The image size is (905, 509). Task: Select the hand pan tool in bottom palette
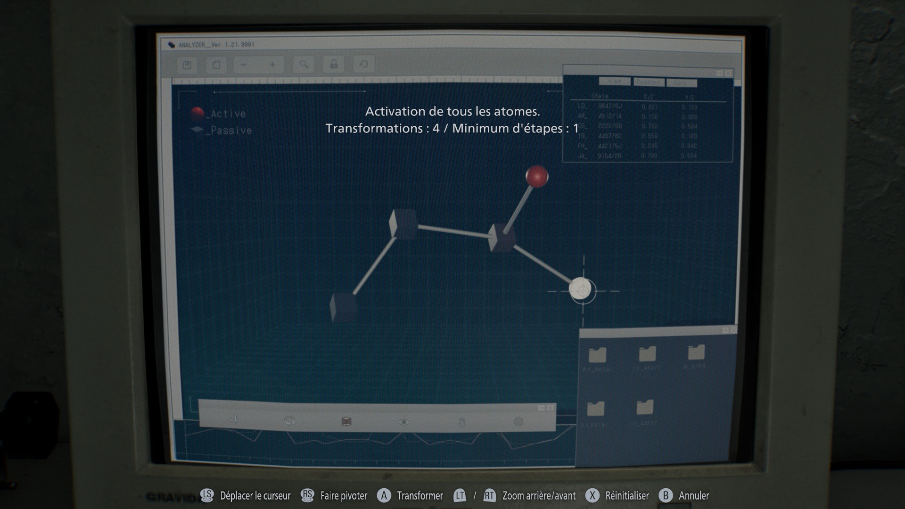click(461, 422)
